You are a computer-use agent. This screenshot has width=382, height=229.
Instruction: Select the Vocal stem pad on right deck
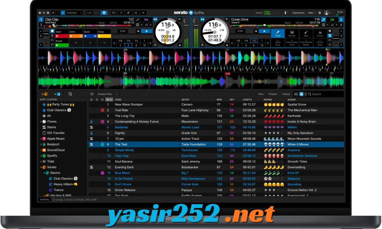(278, 33)
